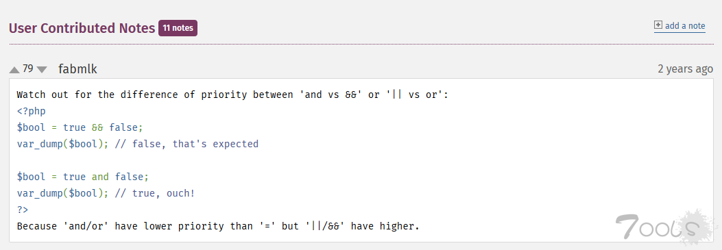Click the '<?php' opening tag
The height and width of the screenshot is (250, 722).
(32, 112)
